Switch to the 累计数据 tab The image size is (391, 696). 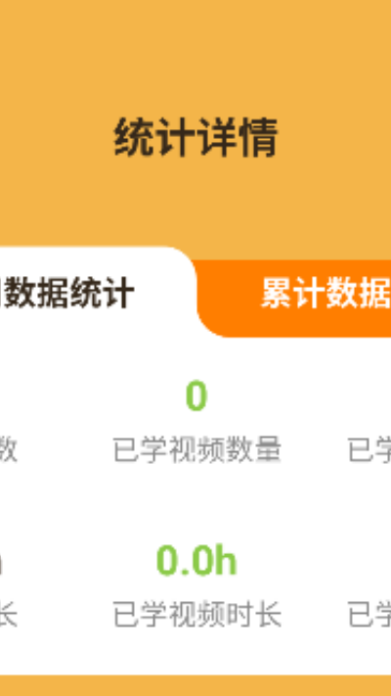(x=326, y=293)
